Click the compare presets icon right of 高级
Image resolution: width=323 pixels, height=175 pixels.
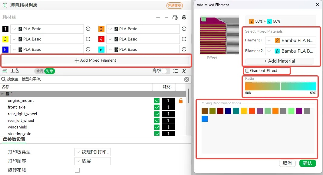(x=184, y=71)
